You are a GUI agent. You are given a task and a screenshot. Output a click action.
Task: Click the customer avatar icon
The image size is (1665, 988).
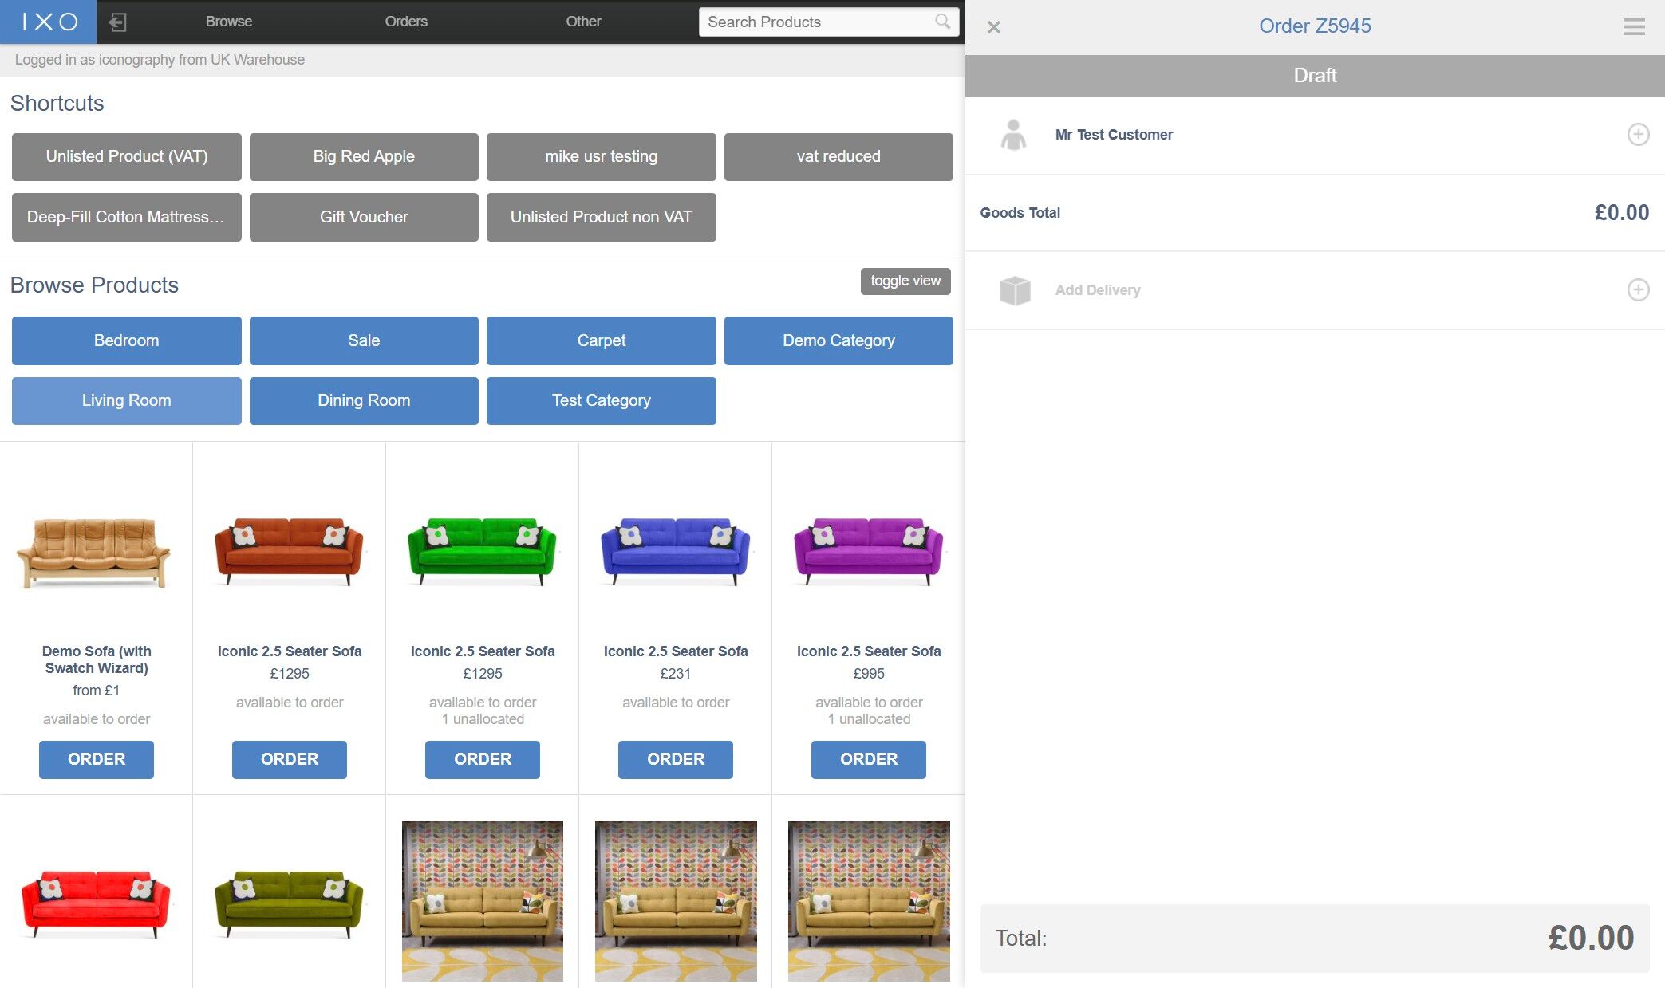point(1013,135)
